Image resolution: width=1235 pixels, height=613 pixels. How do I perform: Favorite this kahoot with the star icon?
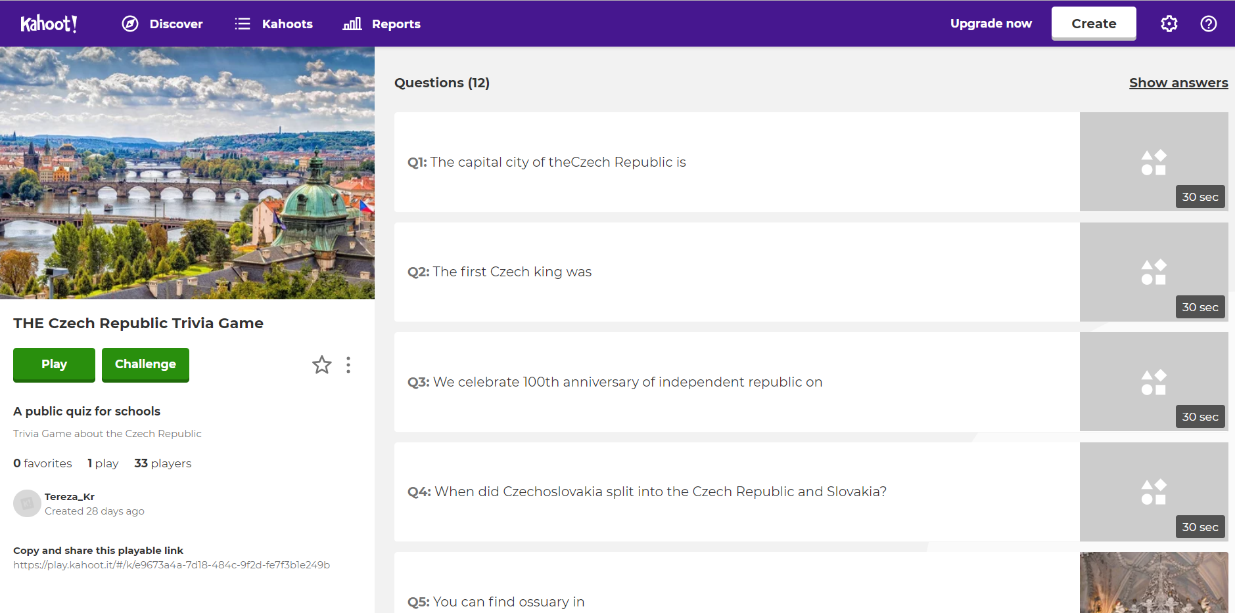[322, 364]
